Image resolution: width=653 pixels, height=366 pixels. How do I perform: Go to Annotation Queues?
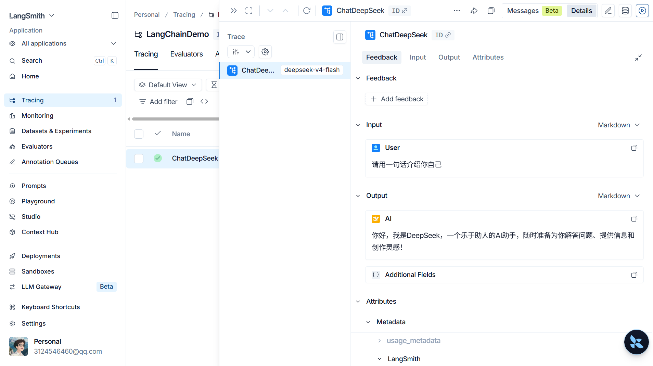tap(63, 162)
